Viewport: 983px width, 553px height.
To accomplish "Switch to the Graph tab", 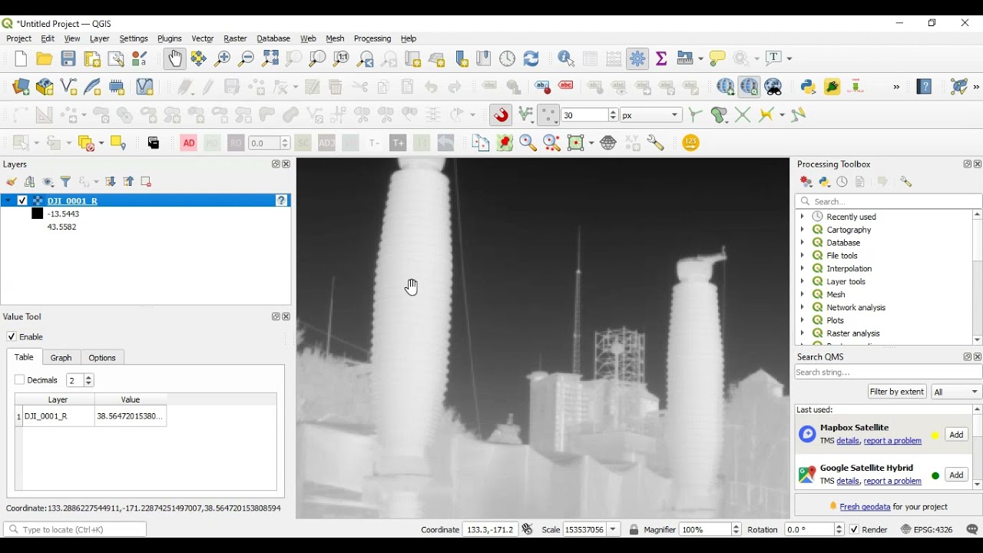I will pos(61,358).
